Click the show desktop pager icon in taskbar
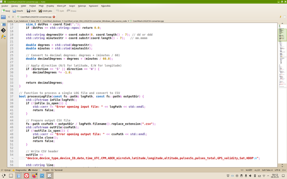The width and height of the screenshot is (287, 179). coord(11,176)
